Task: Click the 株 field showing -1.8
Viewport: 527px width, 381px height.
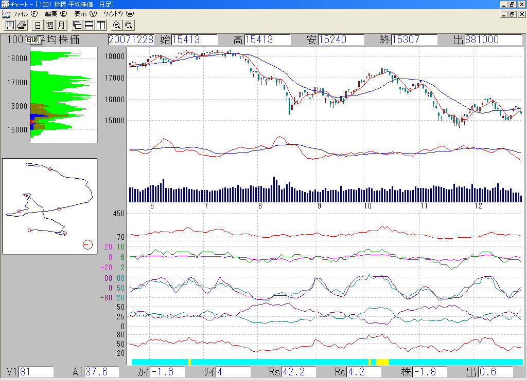Action: point(430,372)
